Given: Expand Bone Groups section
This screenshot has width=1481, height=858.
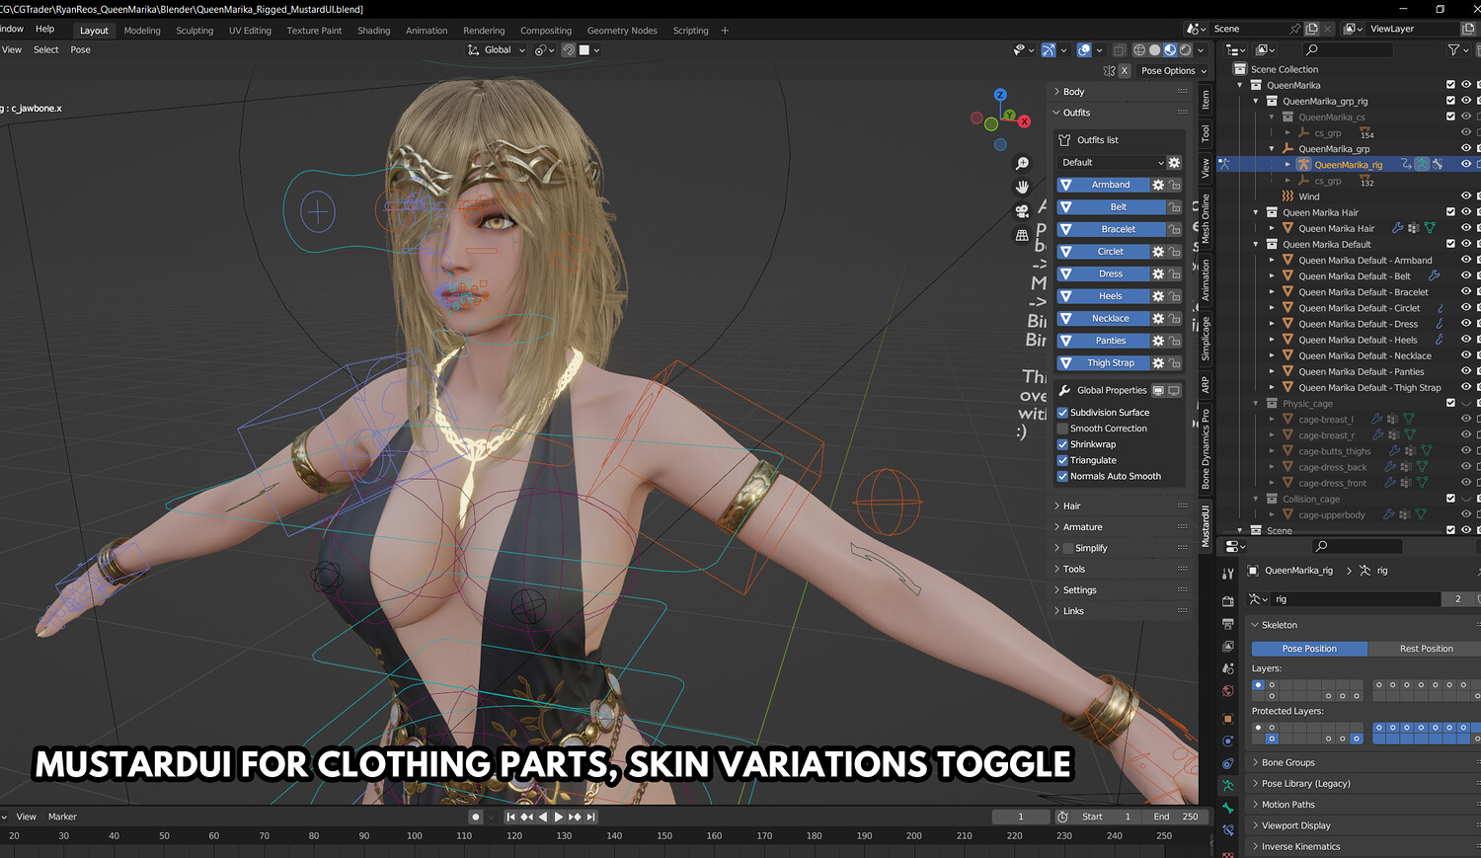Looking at the screenshot, I should tap(1287, 762).
